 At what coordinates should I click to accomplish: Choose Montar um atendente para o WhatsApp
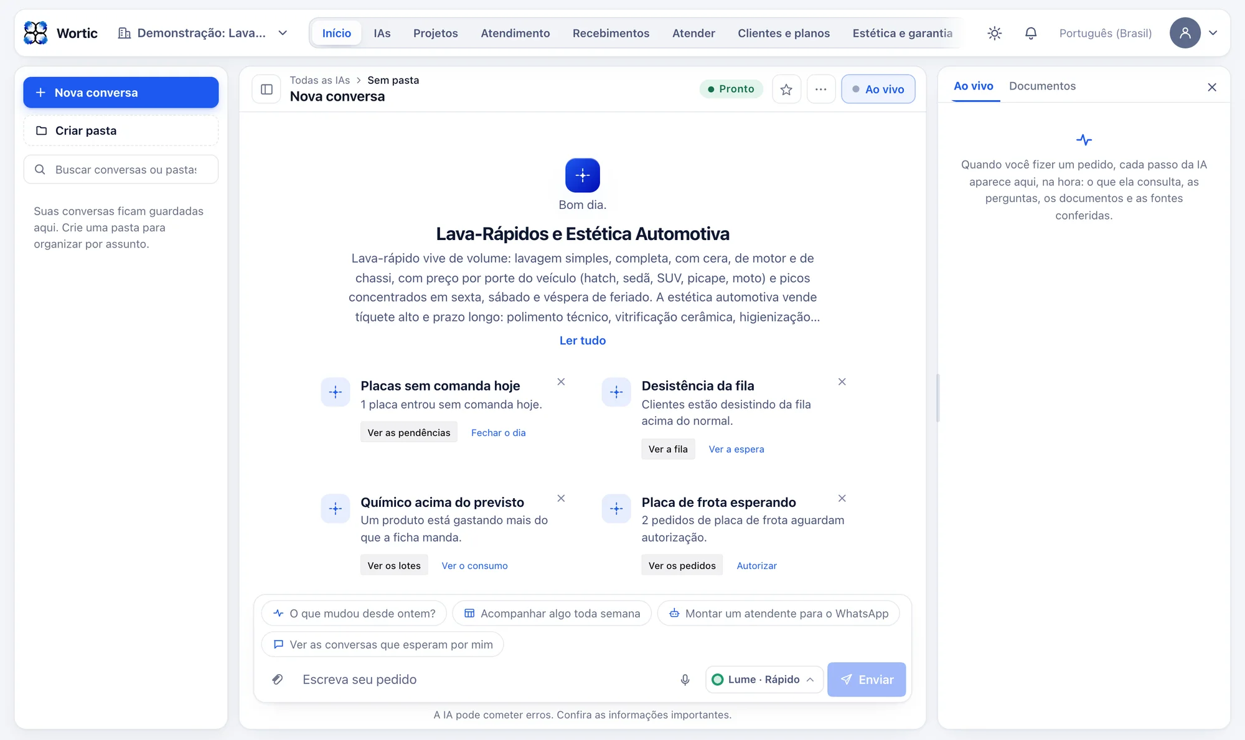pyautogui.click(x=778, y=613)
